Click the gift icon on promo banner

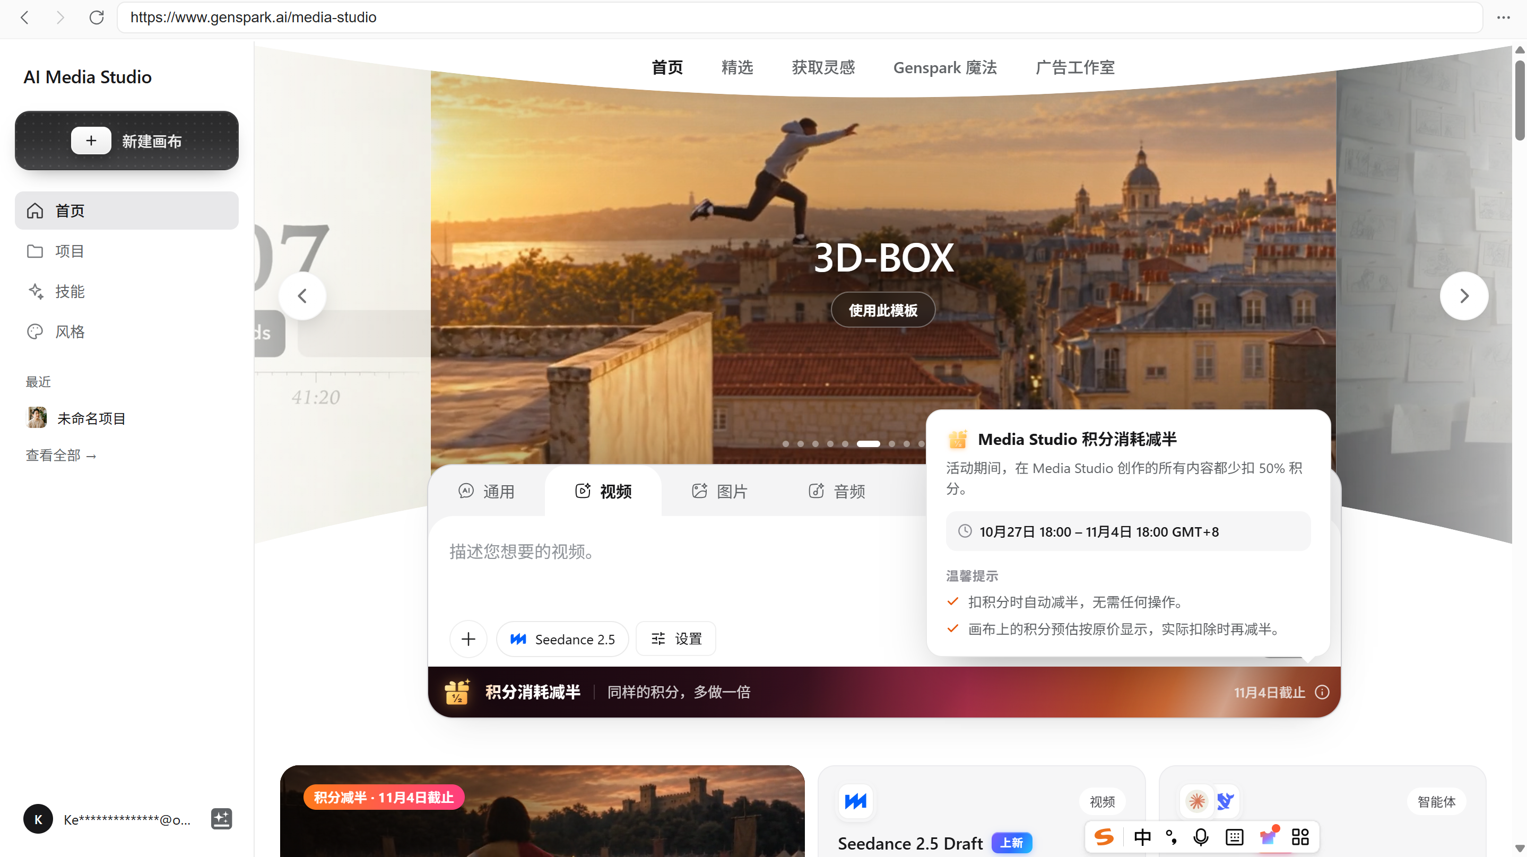pos(457,692)
